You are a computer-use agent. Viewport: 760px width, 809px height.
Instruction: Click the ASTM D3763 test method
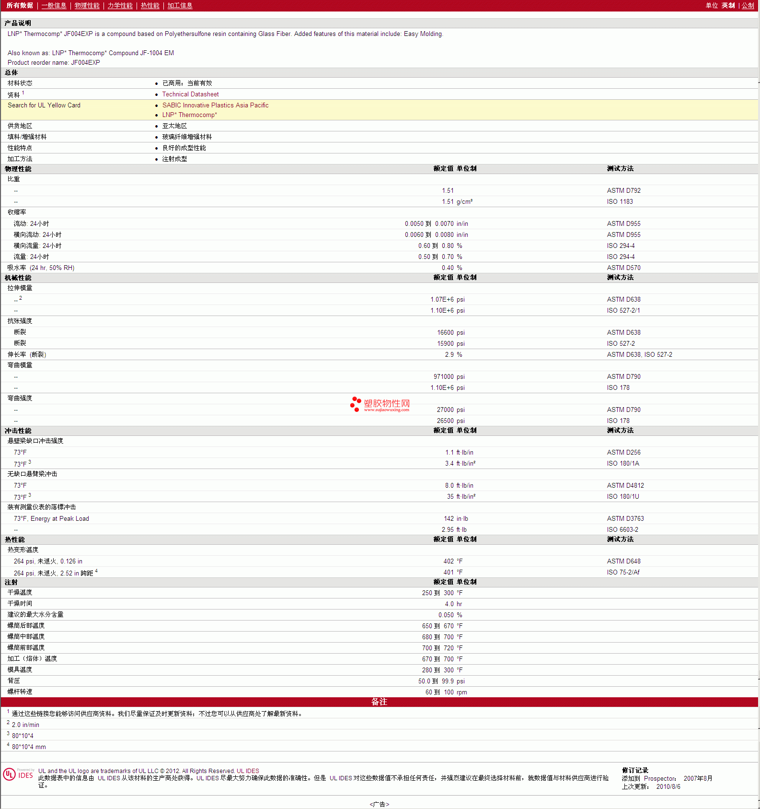coord(625,519)
